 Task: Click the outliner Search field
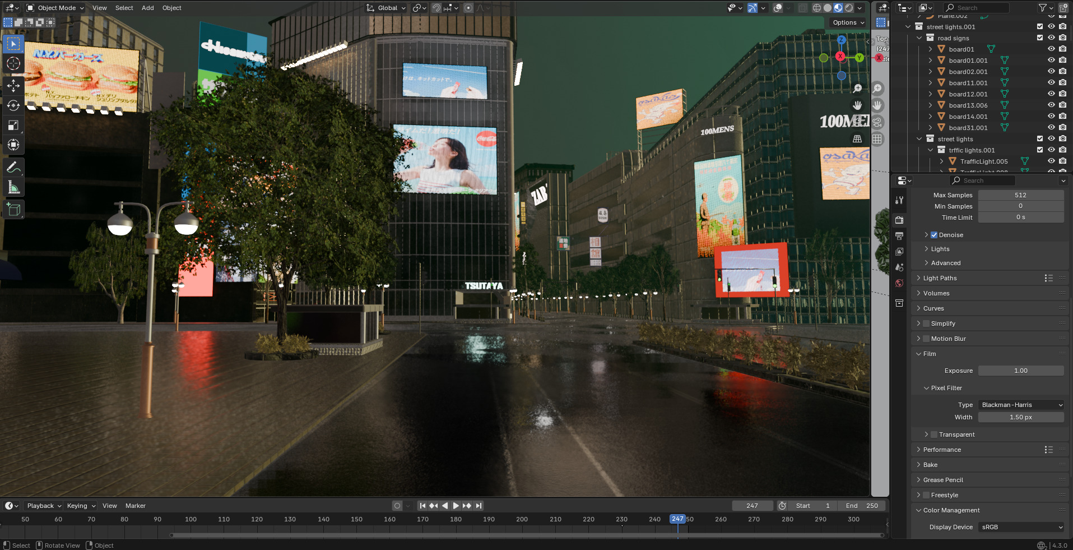977,8
